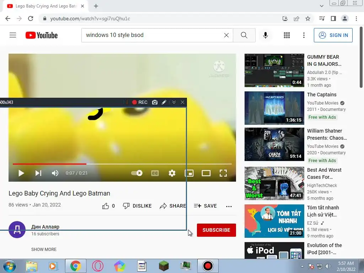Toggle closed captions CC
This screenshot has height=273, width=364.
[155, 173]
